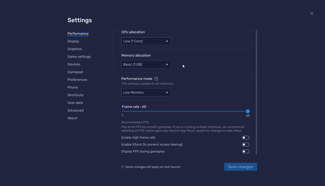Switch to the Display settings tab

pos(73,41)
